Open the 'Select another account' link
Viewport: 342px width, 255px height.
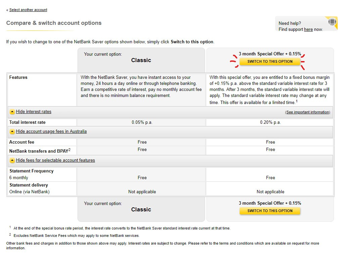[28, 10]
